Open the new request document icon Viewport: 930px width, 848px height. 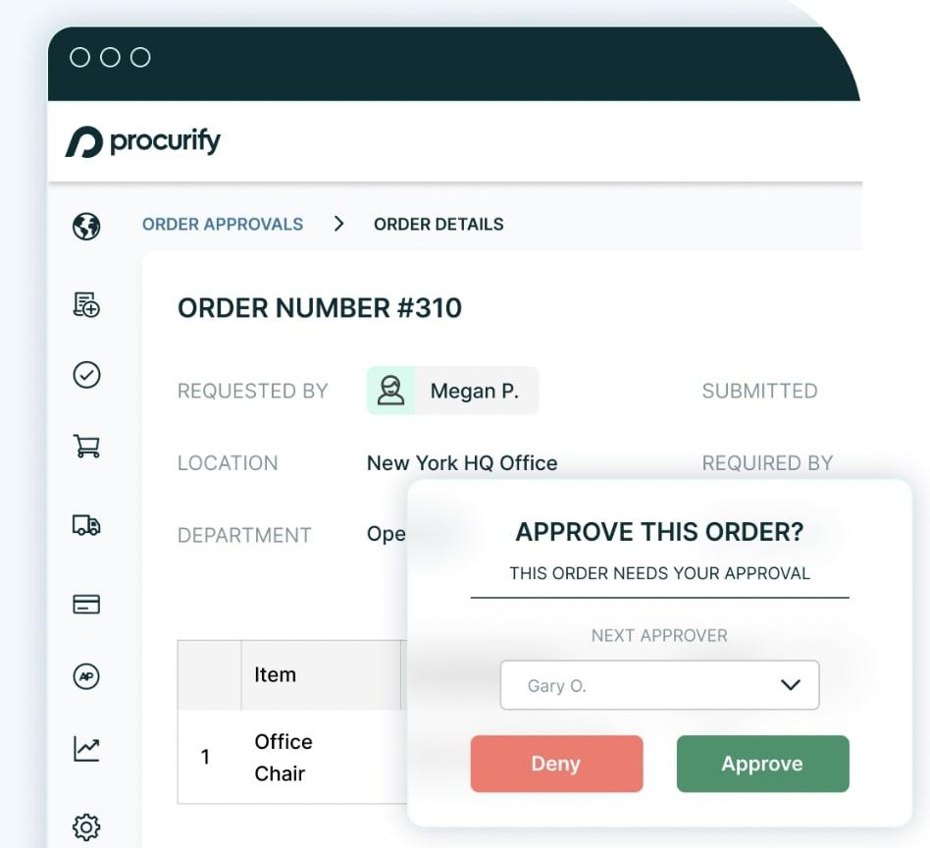(x=86, y=305)
